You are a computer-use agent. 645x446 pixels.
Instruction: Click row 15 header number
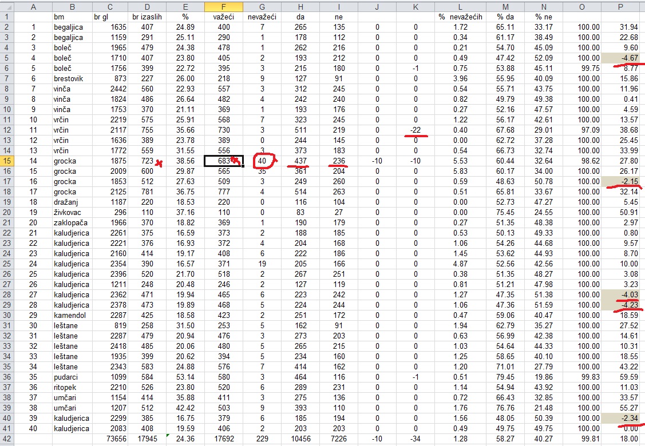click(6, 161)
